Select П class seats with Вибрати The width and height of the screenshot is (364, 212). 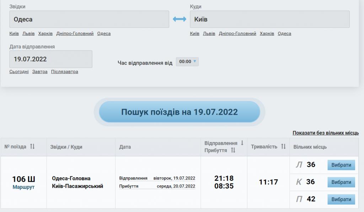(x=341, y=199)
